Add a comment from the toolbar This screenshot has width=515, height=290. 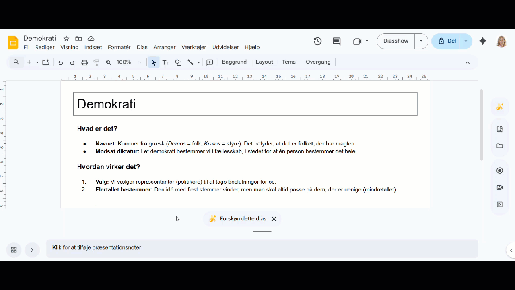pos(210,62)
